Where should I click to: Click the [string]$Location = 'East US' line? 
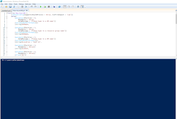click(28, 42)
